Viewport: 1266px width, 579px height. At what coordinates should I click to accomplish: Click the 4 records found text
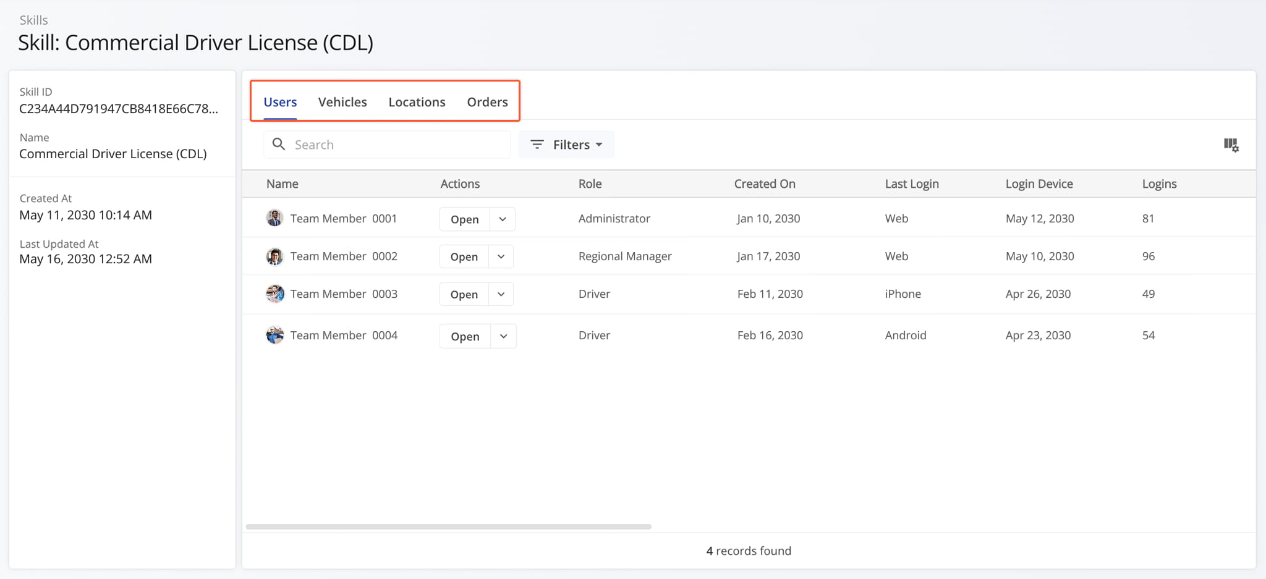point(749,551)
